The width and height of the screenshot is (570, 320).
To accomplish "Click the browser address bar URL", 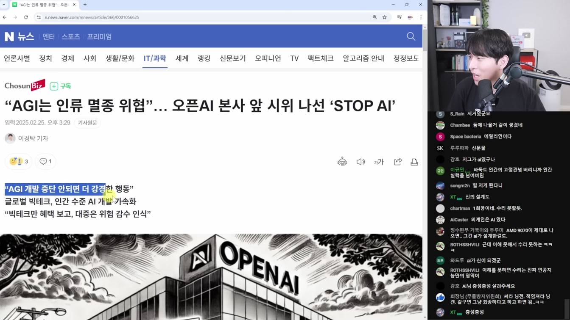I will click(92, 17).
